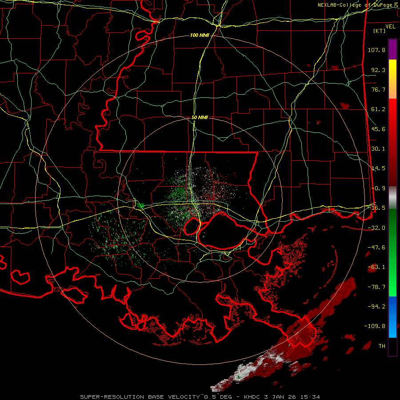Click the gray near-zero segment of color bar
400x400 pixels.
[392, 198]
